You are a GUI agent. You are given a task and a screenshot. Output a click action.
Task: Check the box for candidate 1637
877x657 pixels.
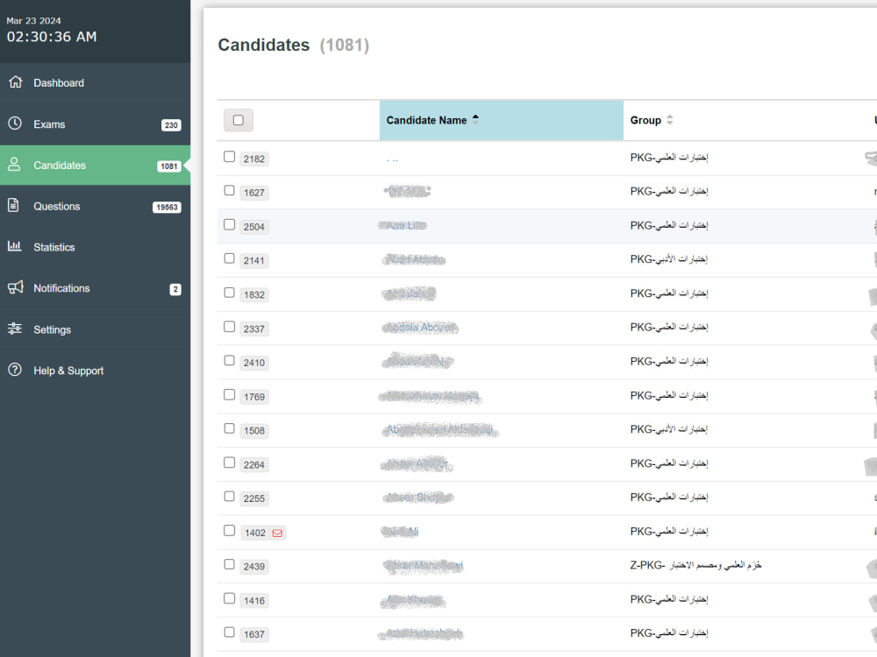pos(229,632)
